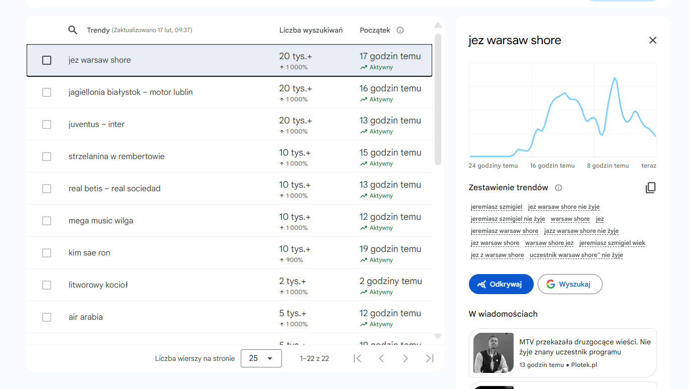Tick the air arabia checkbox
Screen dimensions: 689x389
[x=47, y=317]
